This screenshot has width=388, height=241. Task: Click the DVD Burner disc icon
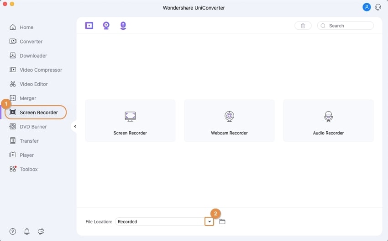pos(13,127)
